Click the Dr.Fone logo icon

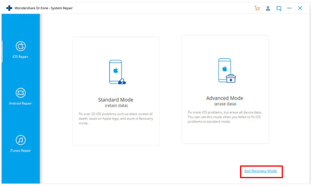tap(9, 8)
